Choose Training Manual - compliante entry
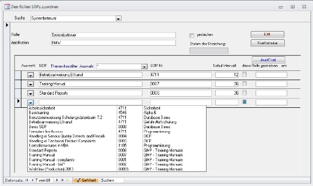 click(117, 160)
